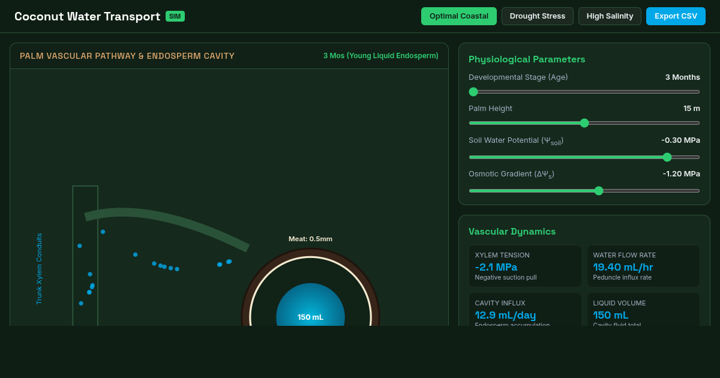Click the Coconut Water Transport title
This screenshot has height=378, width=720.
(87, 16)
